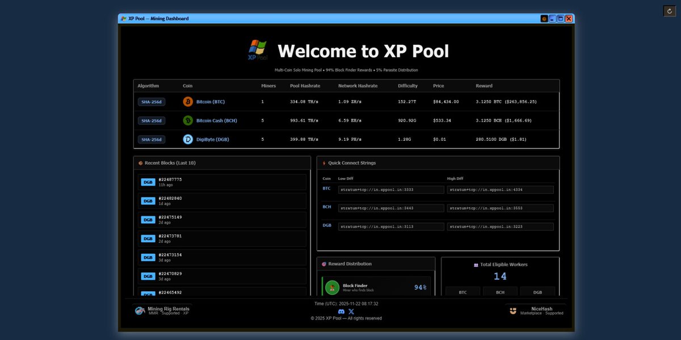Viewport: 681px width, 340px height.
Task: Click the Block Finder green avatar icon
Action: coord(333,287)
